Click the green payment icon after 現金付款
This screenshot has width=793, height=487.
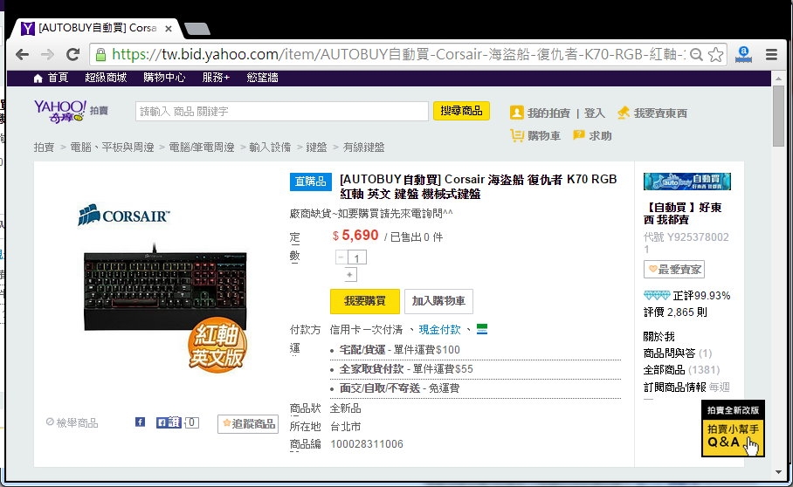point(482,329)
